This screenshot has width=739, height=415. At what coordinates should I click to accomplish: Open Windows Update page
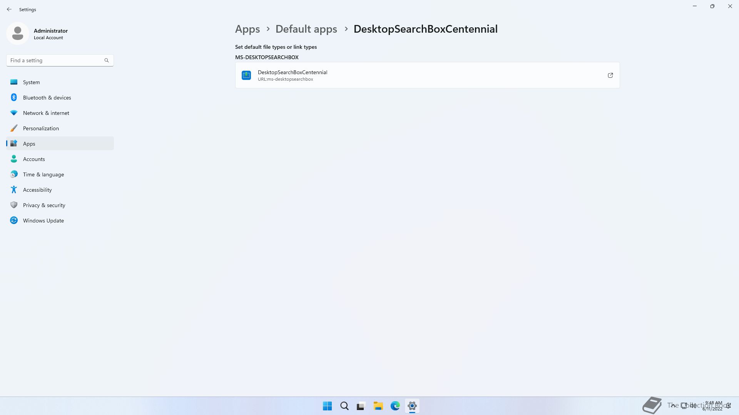[x=43, y=221]
